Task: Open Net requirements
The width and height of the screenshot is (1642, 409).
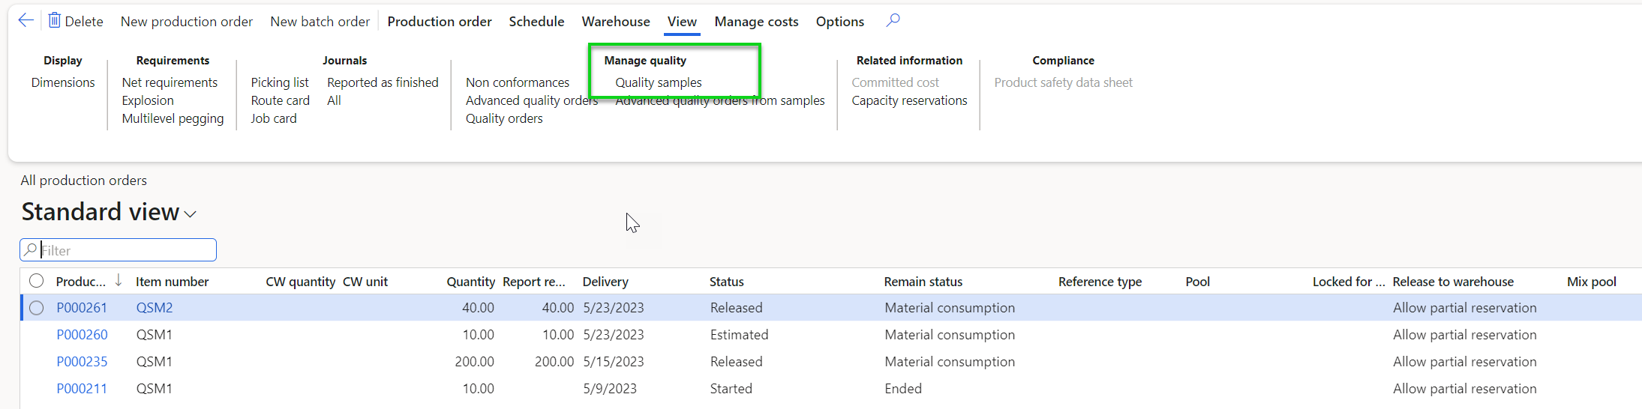Action: click(x=170, y=82)
